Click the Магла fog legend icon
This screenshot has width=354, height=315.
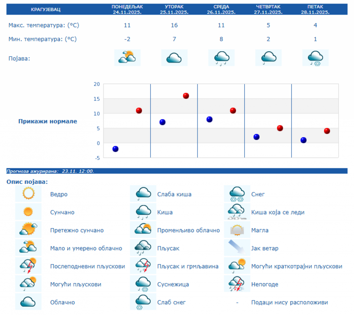(237, 230)
